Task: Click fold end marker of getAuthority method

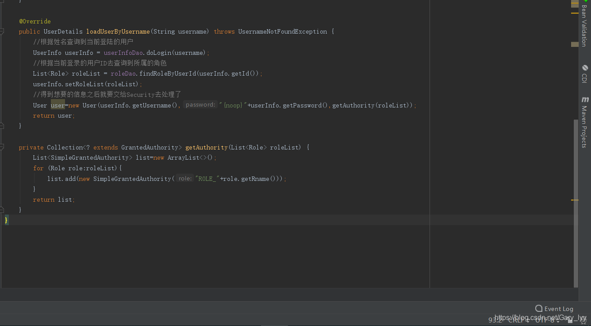Action: click(x=2, y=210)
